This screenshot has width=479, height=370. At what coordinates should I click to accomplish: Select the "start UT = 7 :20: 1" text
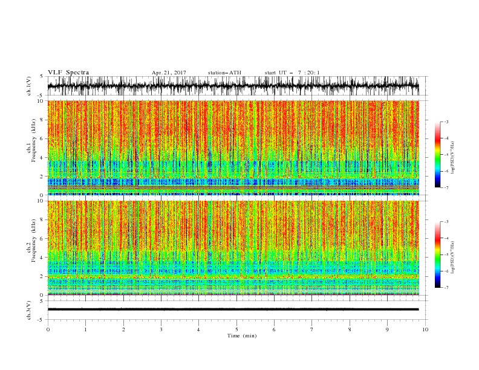292,73
